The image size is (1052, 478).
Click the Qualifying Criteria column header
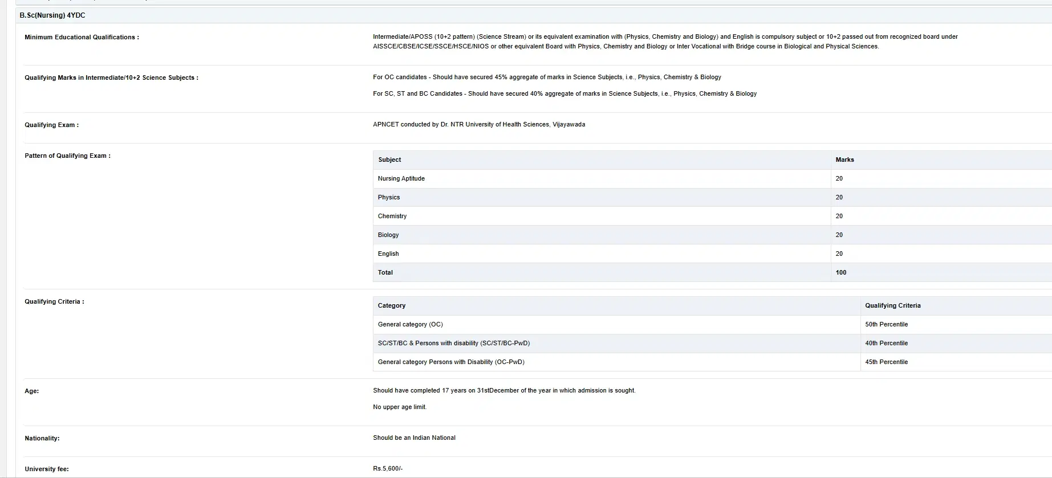[x=892, y=306]
